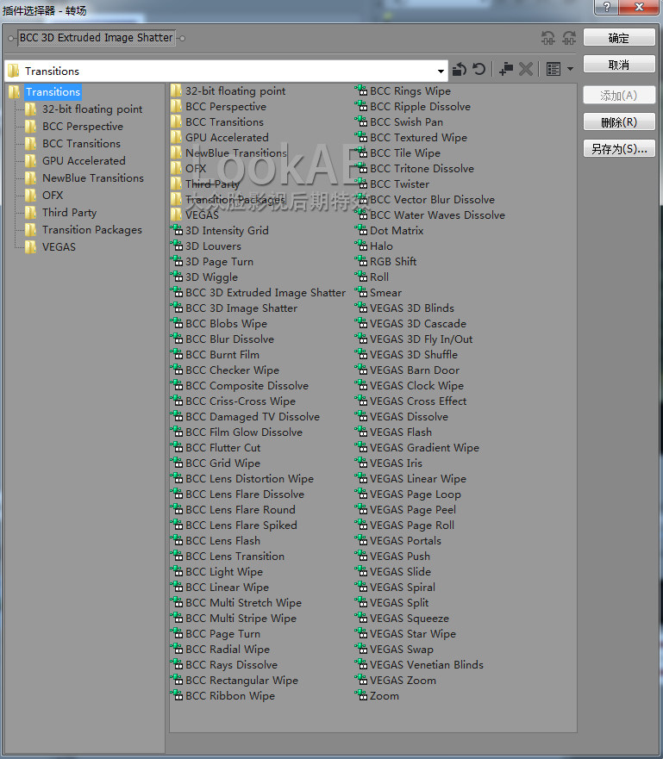Click the 3D Intensity Grid plug-in icon
This screenshot has height=759, width=663.
[176, 230]
